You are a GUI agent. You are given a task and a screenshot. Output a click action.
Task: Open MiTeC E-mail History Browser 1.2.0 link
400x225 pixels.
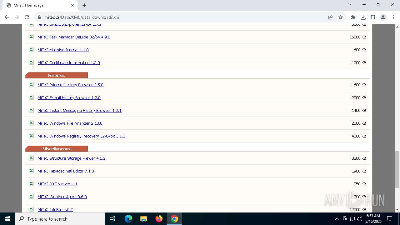point(69,97)
